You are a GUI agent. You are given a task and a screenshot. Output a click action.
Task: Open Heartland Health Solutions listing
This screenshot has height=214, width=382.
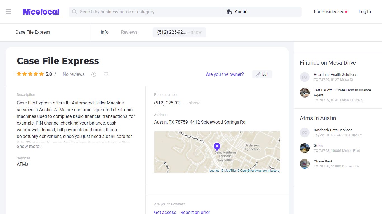[335, 75]
